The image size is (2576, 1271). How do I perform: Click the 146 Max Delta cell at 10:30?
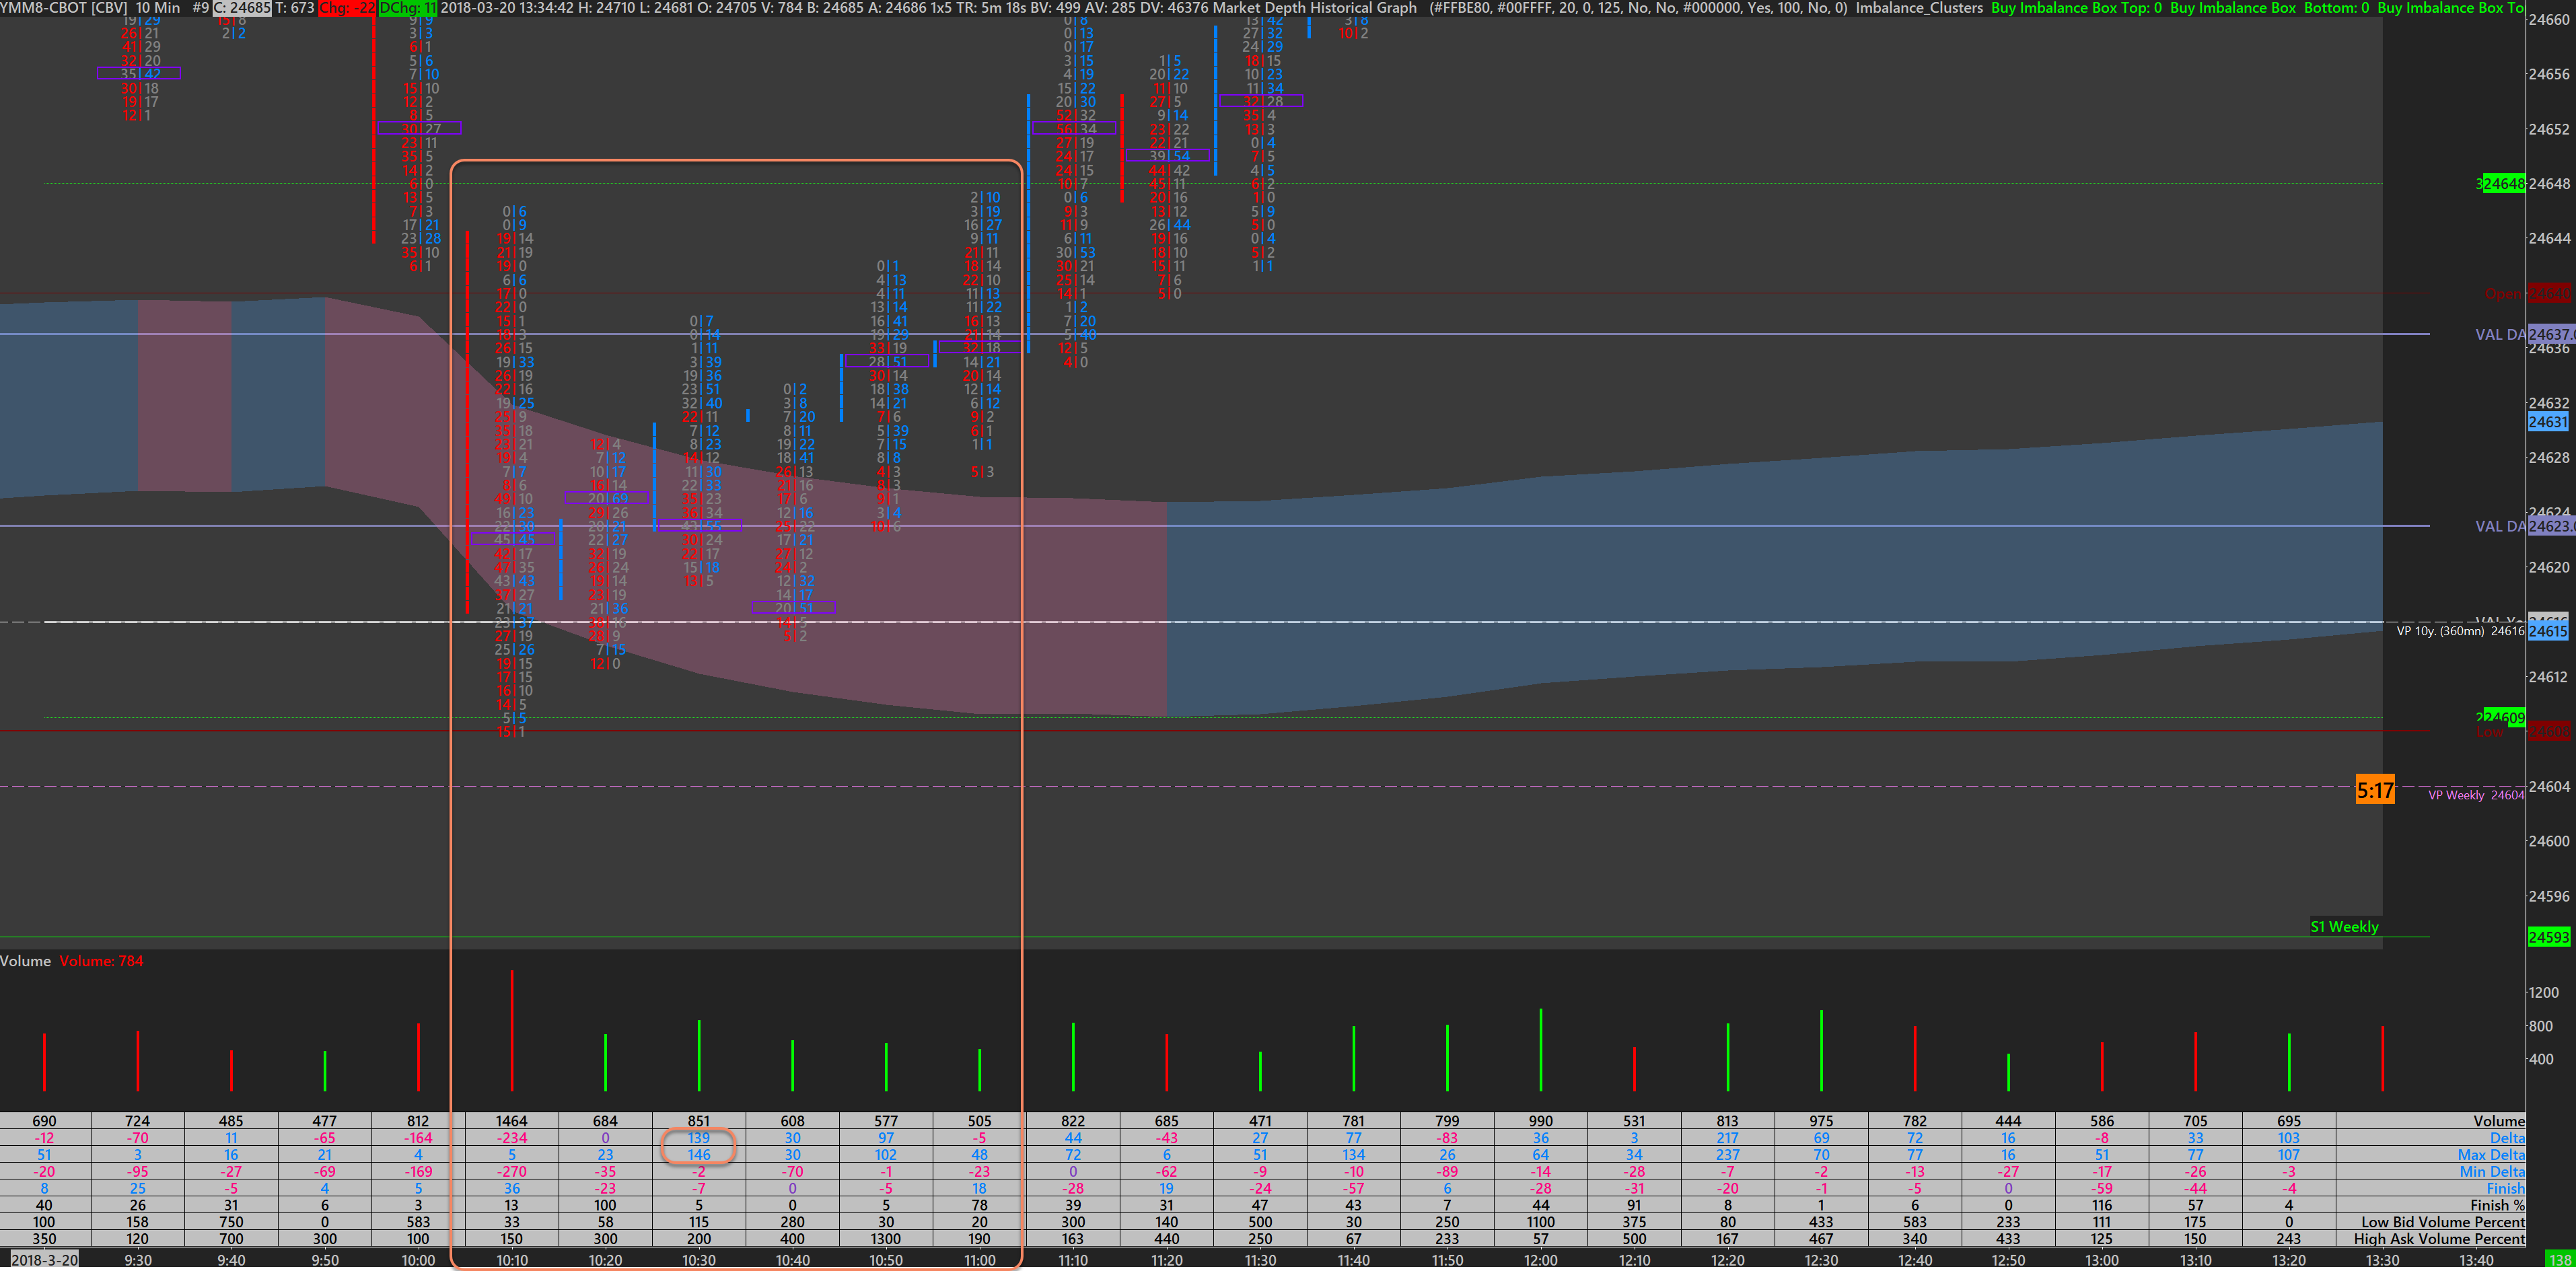(698, 1155)
